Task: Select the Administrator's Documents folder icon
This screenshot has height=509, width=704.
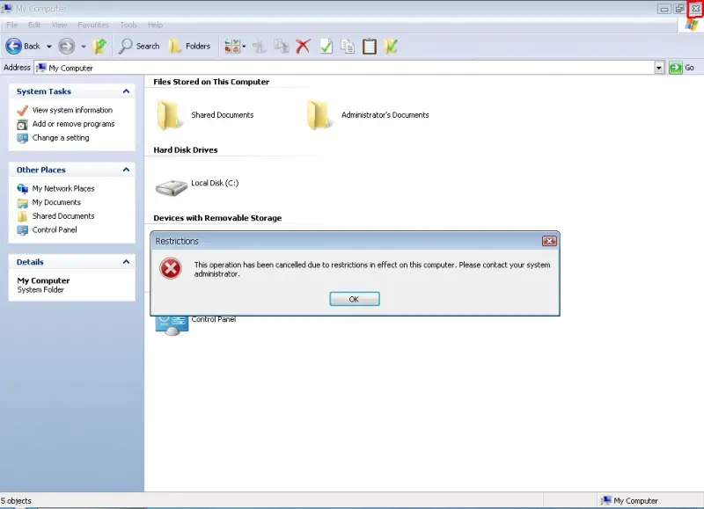Action: click(x=319, y=116)
